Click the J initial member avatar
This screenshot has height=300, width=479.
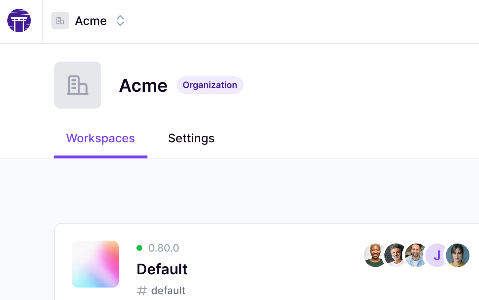[x=436, y=255]
